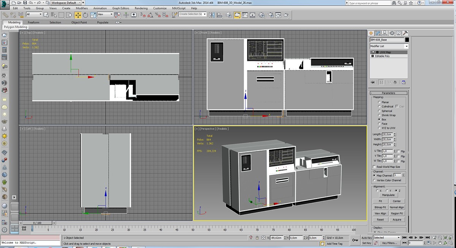Enable the U Tile Flip checkbox
456x248 pixels.
pyautogui.click(x=398, y=151)
